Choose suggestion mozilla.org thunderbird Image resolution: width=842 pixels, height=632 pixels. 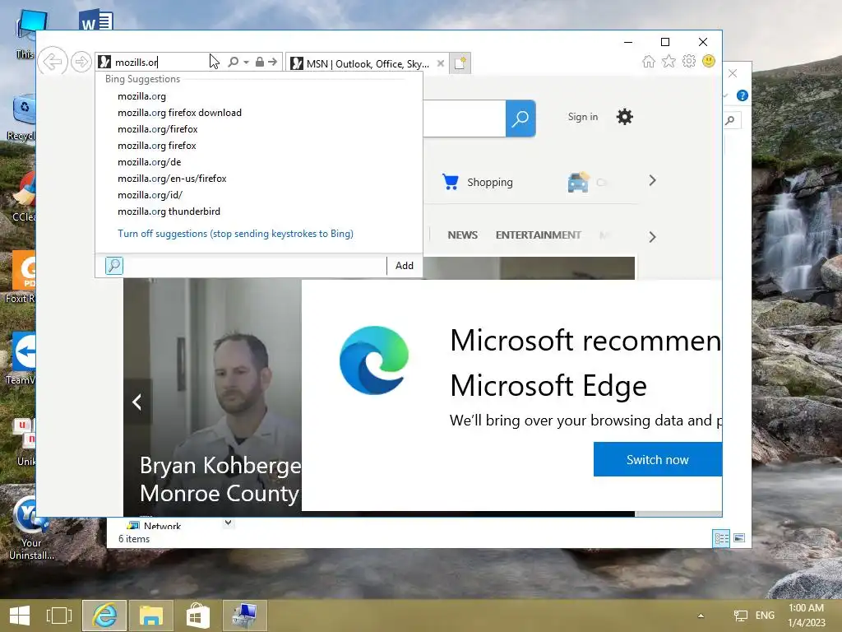click(169, 211)
